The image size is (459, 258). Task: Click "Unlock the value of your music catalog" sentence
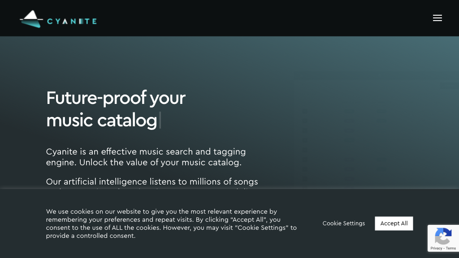(160, 163)
